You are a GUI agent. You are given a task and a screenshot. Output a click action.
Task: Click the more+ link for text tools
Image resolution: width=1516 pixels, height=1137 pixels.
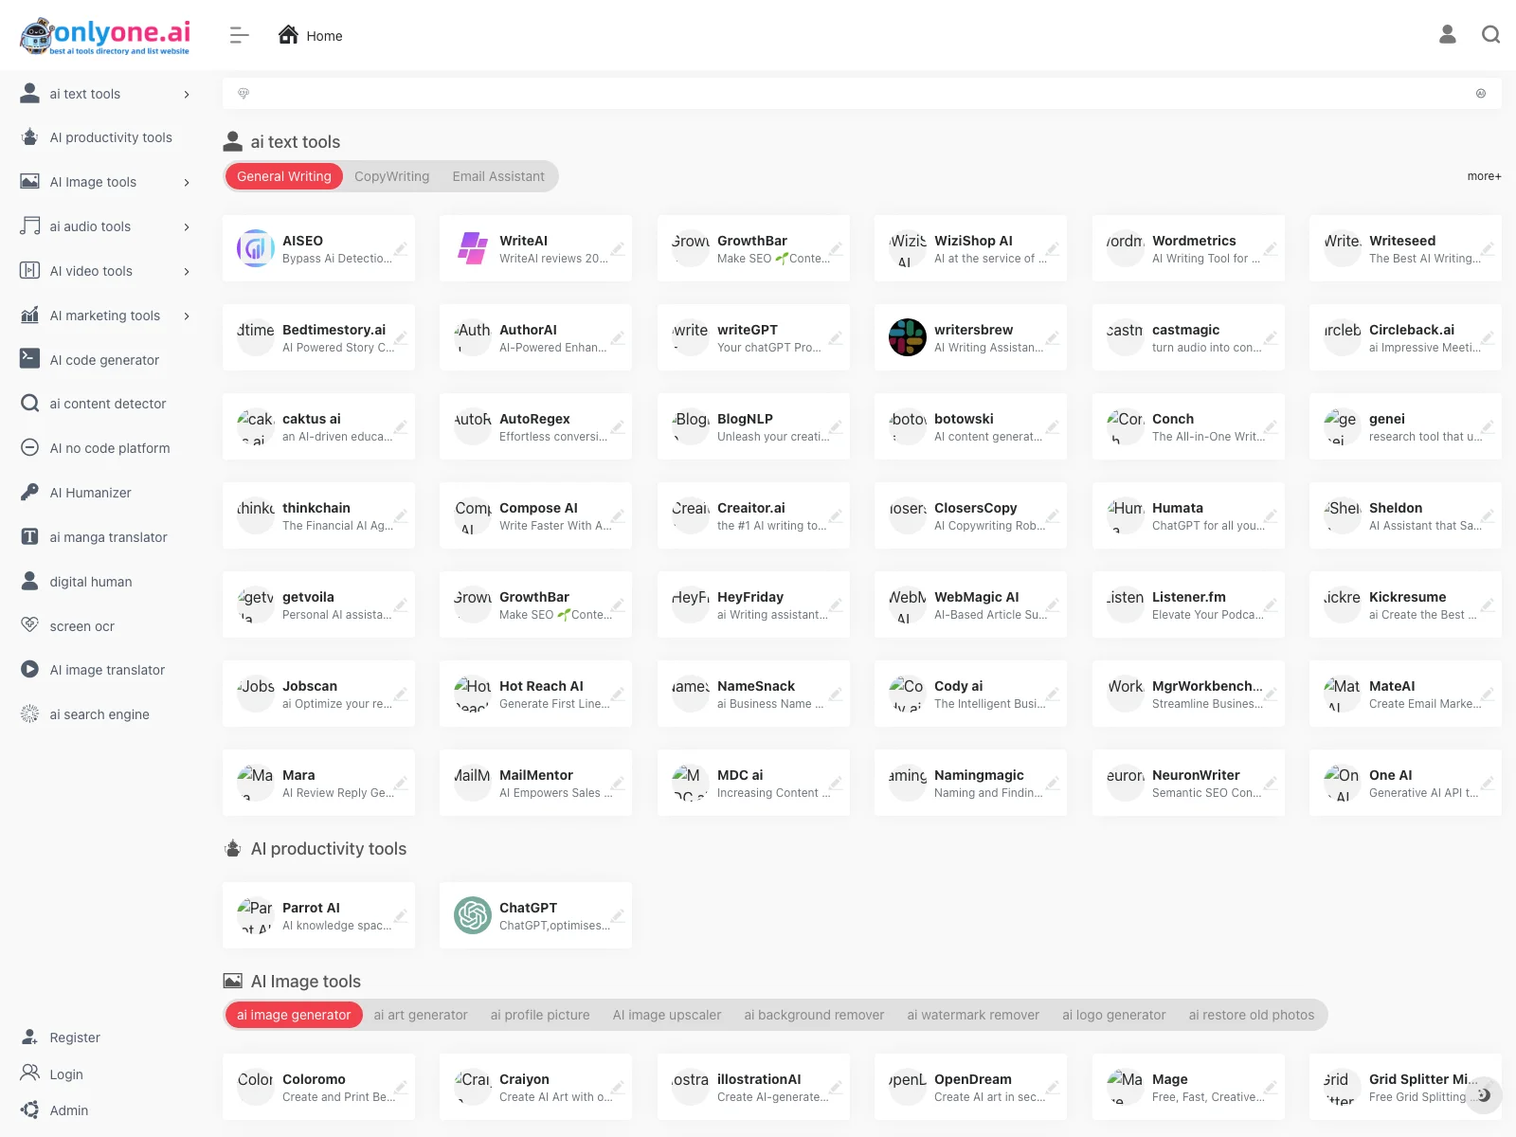point(1484,176)
